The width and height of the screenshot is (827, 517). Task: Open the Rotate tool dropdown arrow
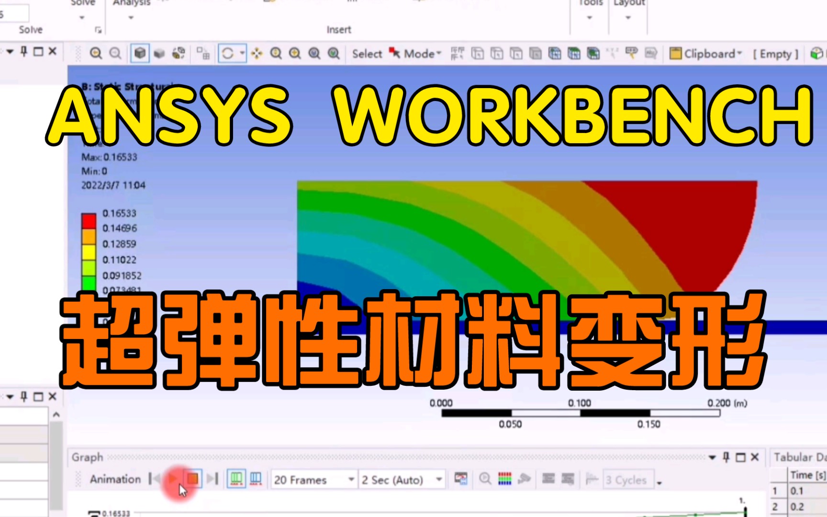[x=242, y=53]
